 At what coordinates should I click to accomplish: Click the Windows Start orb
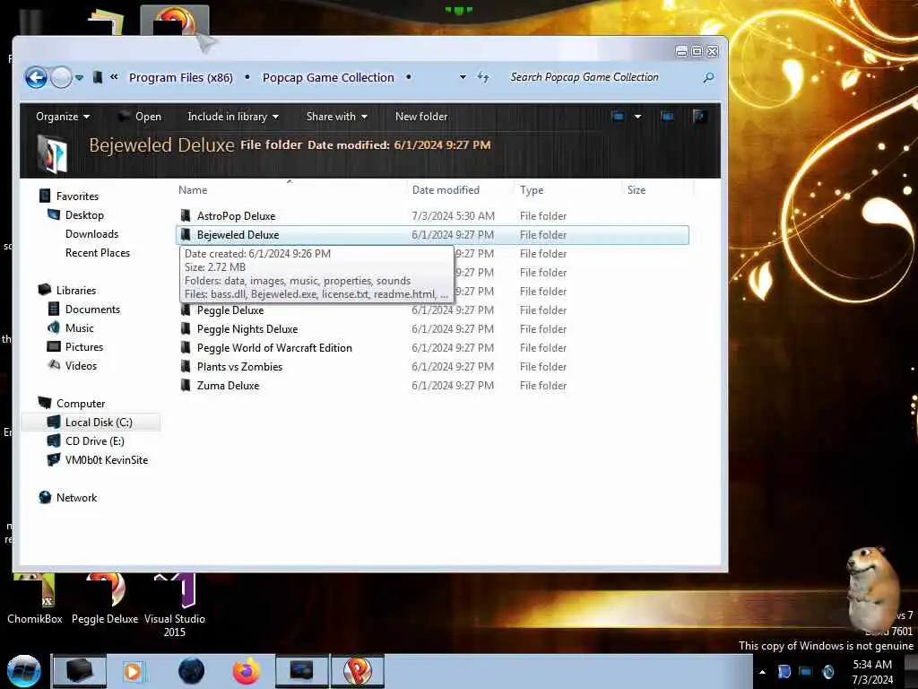pos(24,671)
